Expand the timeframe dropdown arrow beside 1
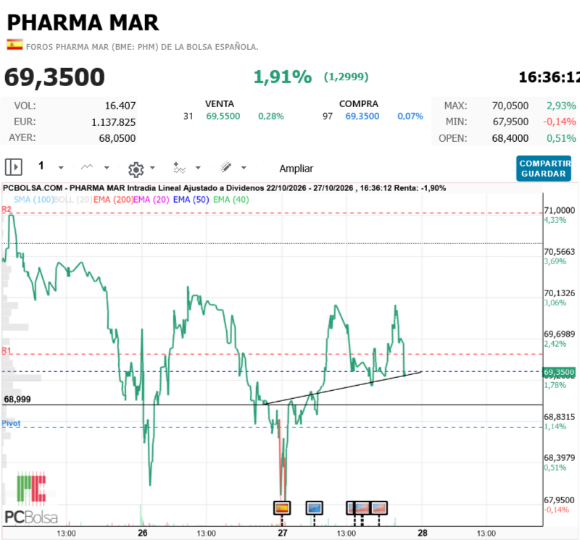 pos(61,168)
